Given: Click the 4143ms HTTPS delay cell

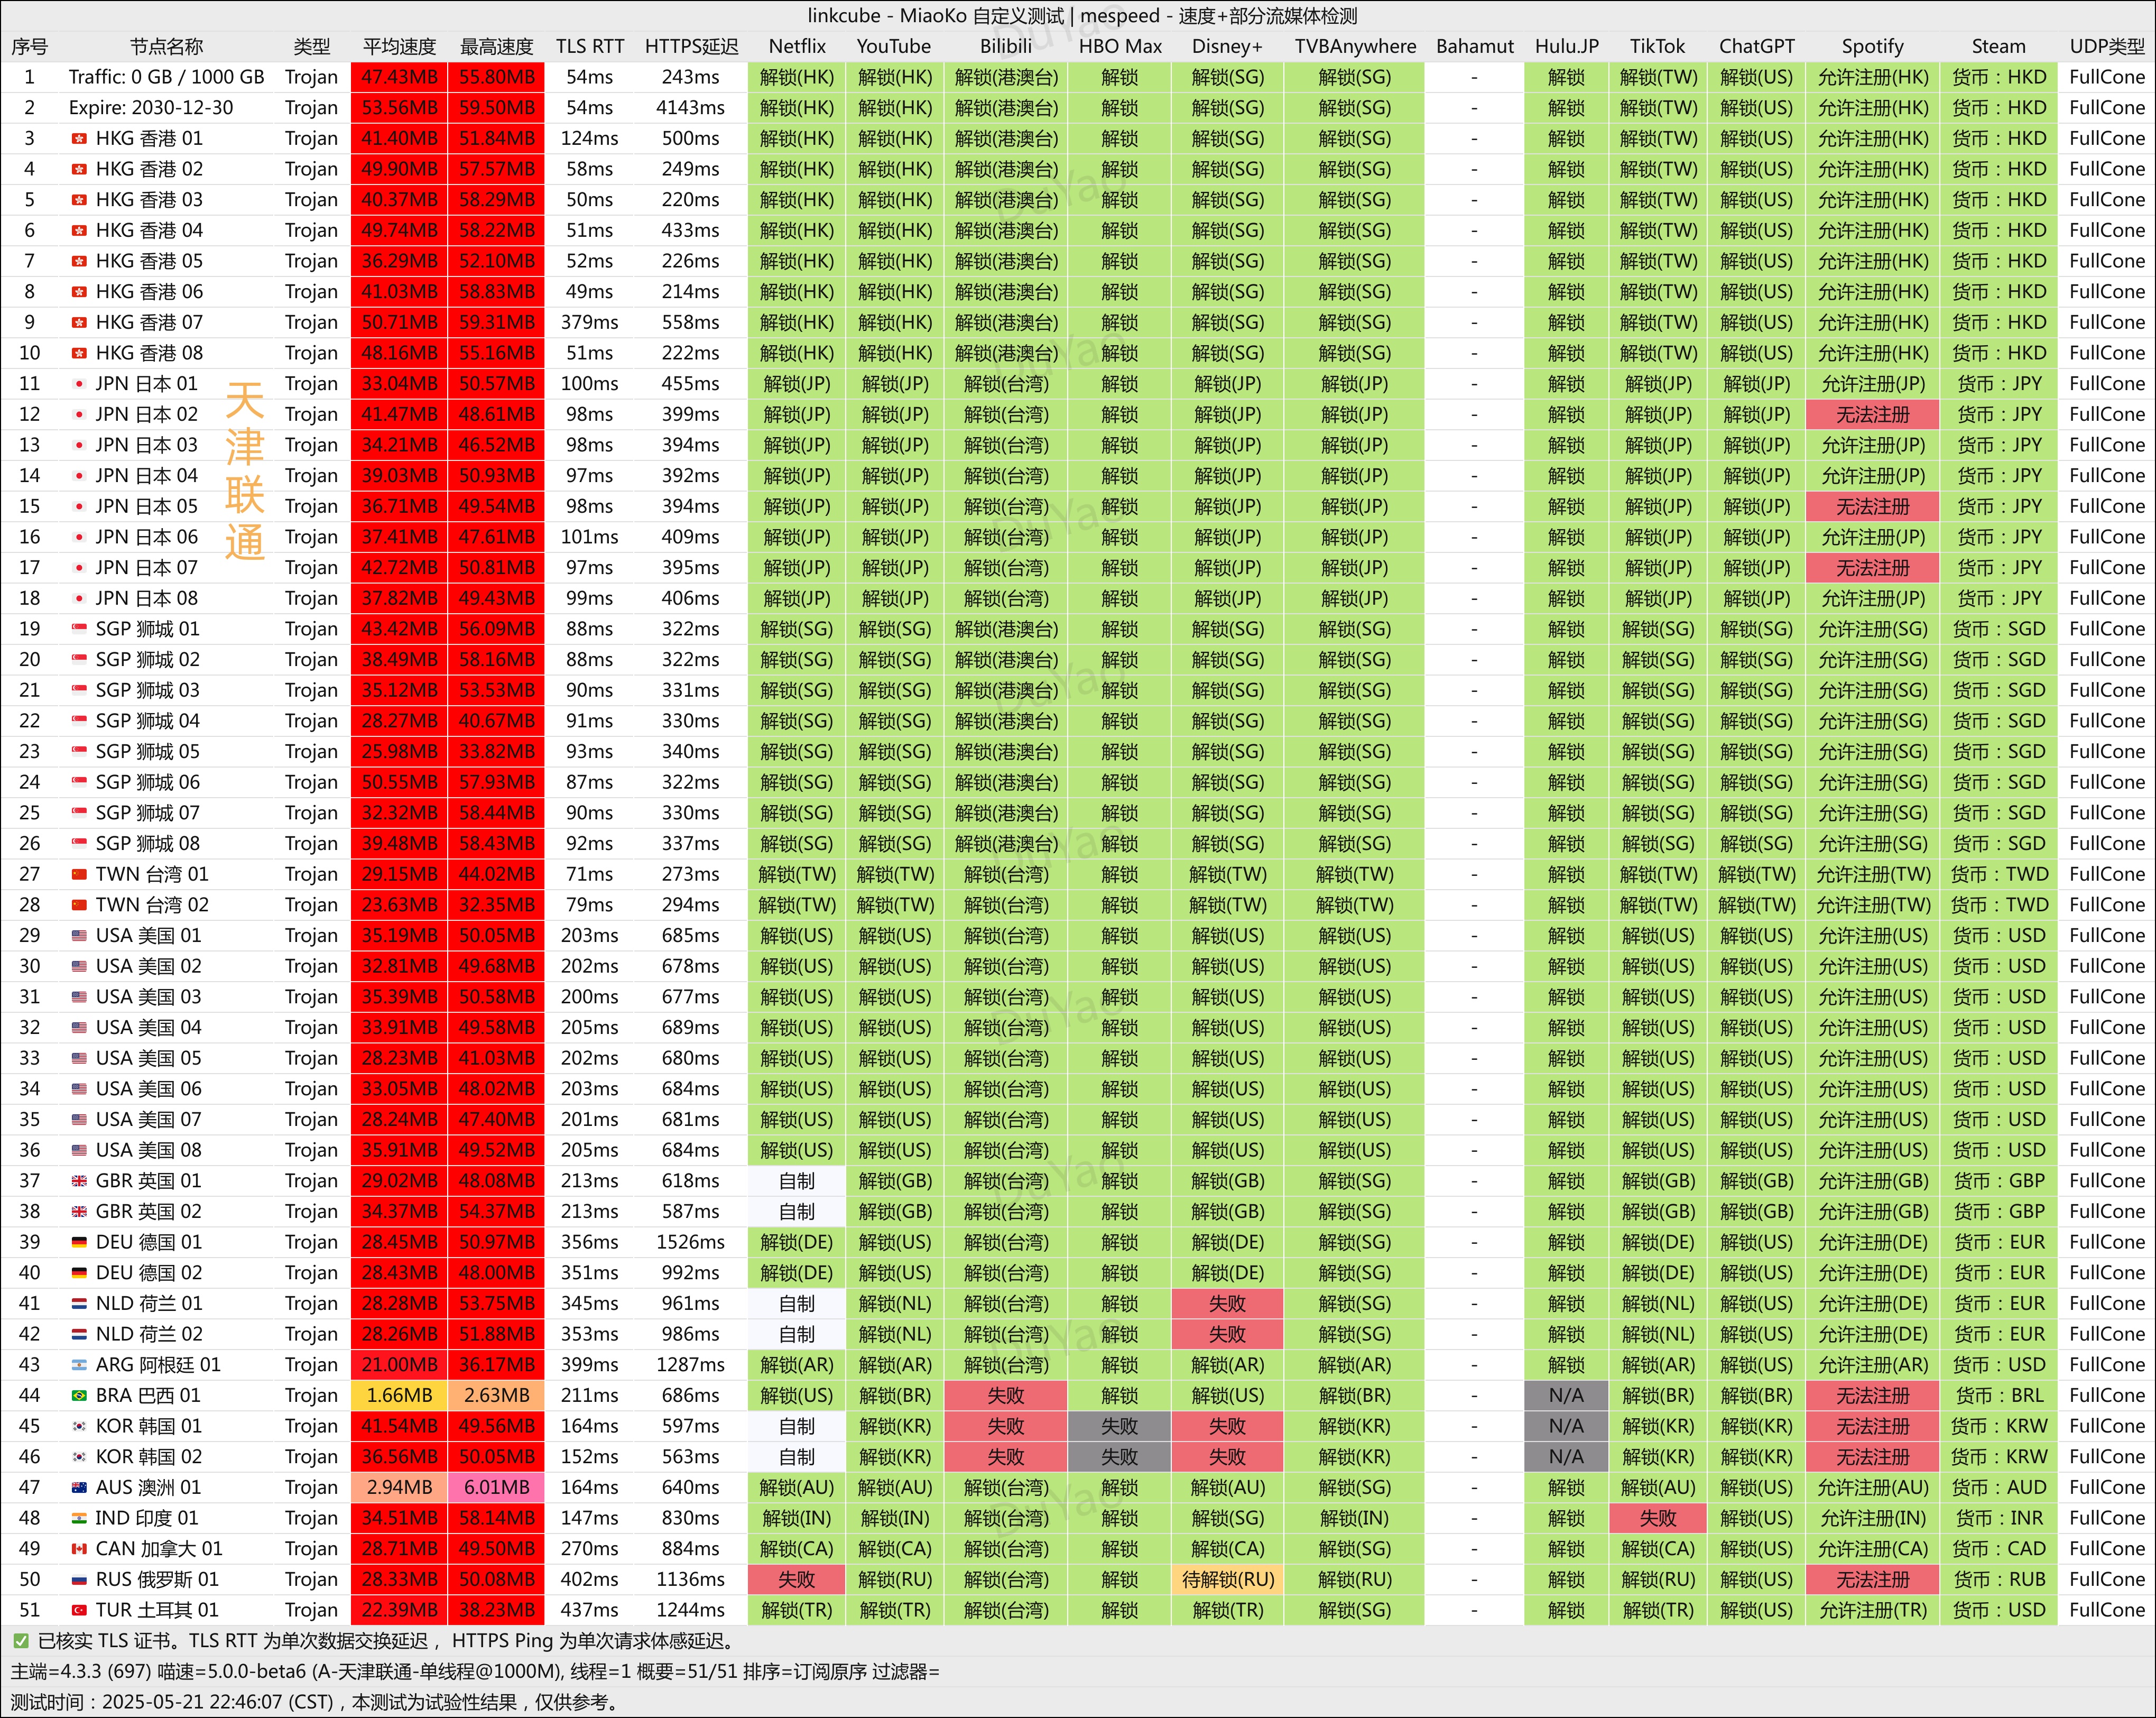Looking at the screenshot, I should coord(691,108).
